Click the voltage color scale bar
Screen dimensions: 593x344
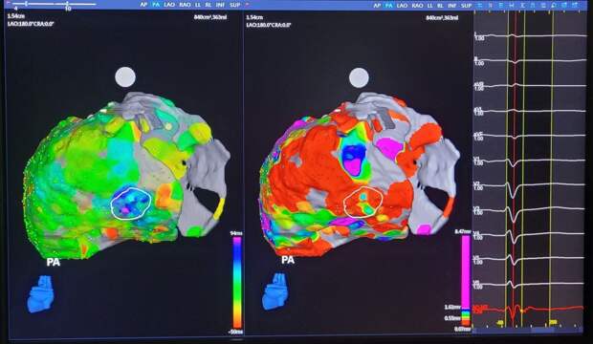pyautogui.click(x=466, y=281)
